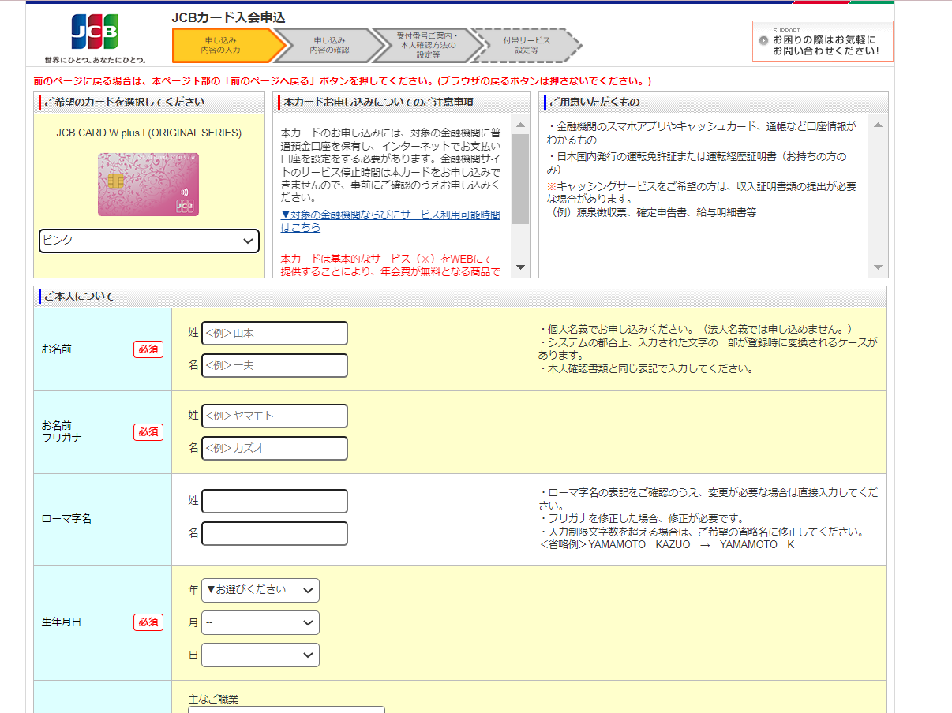Viewport: 952px width, 713px height.
Task: Click the down arrow of the 注意事項 scrollbar
Action: (520, 267)
